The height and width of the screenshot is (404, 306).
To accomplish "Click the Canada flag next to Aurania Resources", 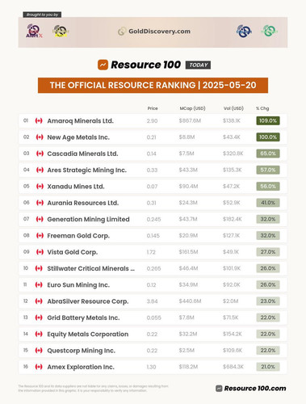I will (x=40, y=203).
